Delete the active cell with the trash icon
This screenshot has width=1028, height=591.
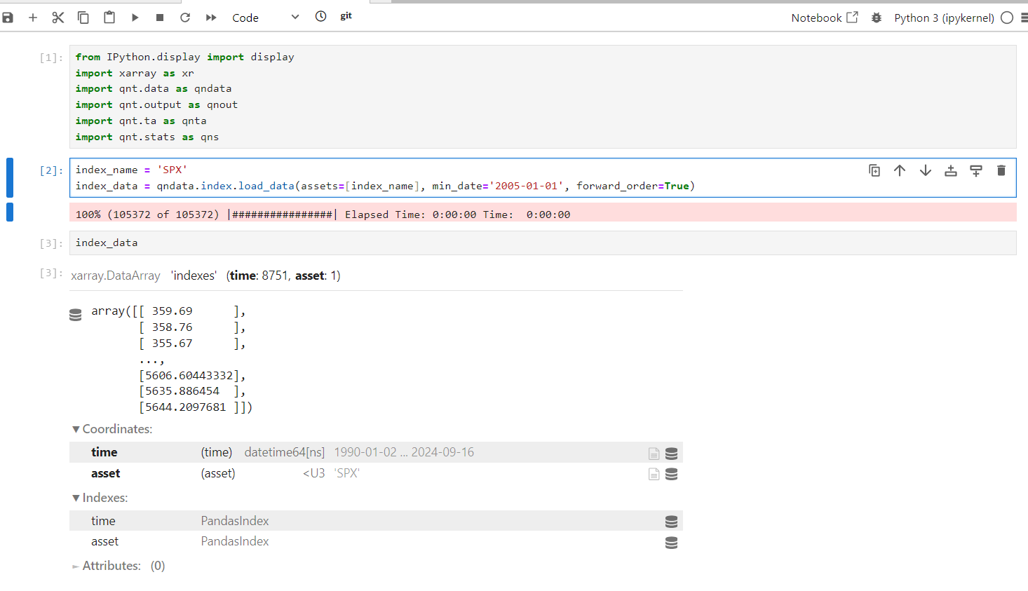pos(1001,170)
